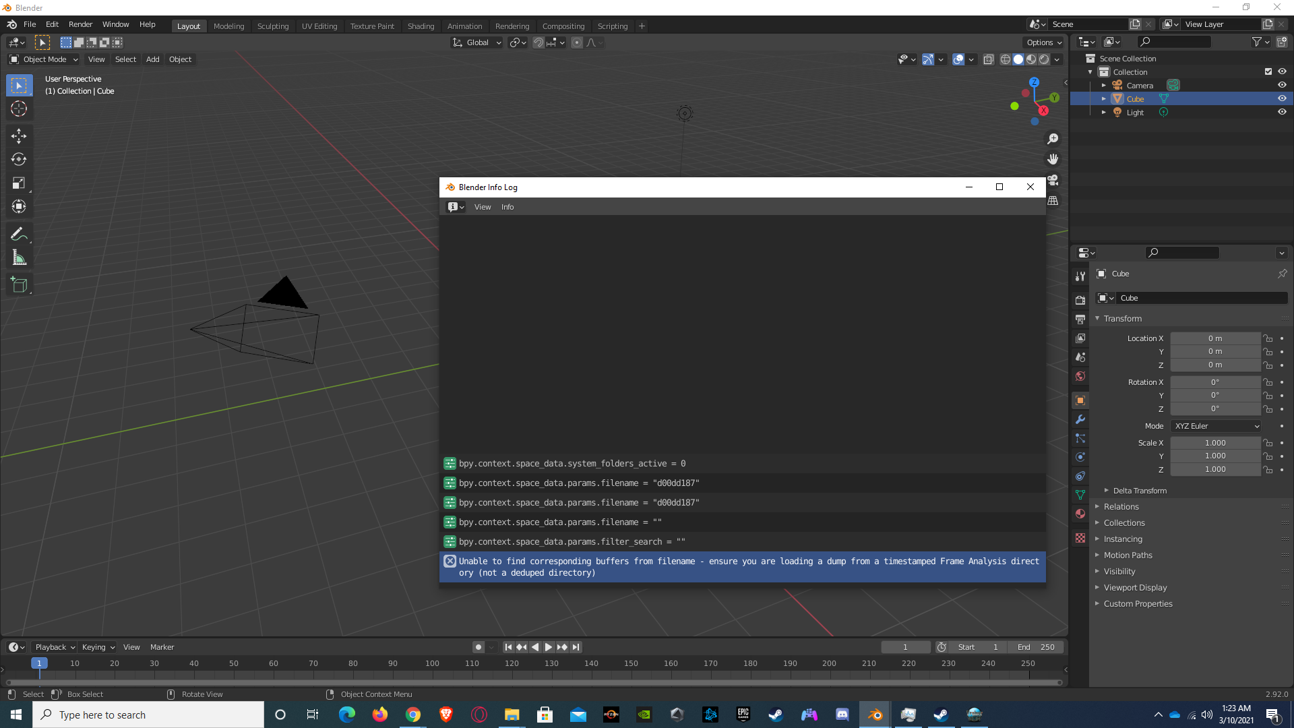Screen dimensions: 1294x728
Task: Open the Info menu in Info Log window
Action: pos(507,207)
